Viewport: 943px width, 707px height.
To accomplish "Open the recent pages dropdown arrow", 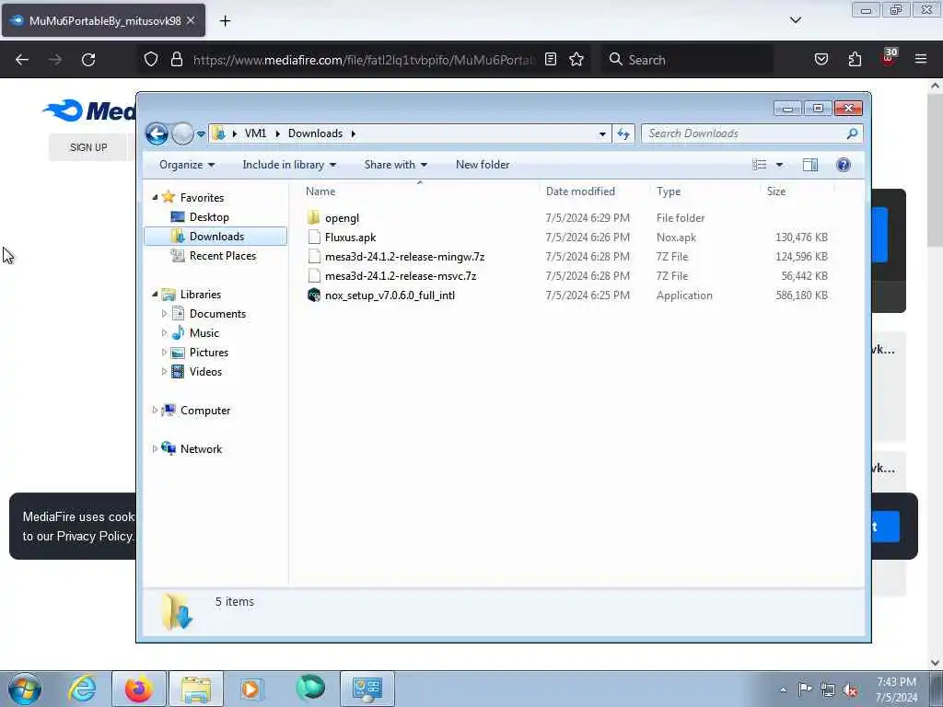I will coord(201,134).
